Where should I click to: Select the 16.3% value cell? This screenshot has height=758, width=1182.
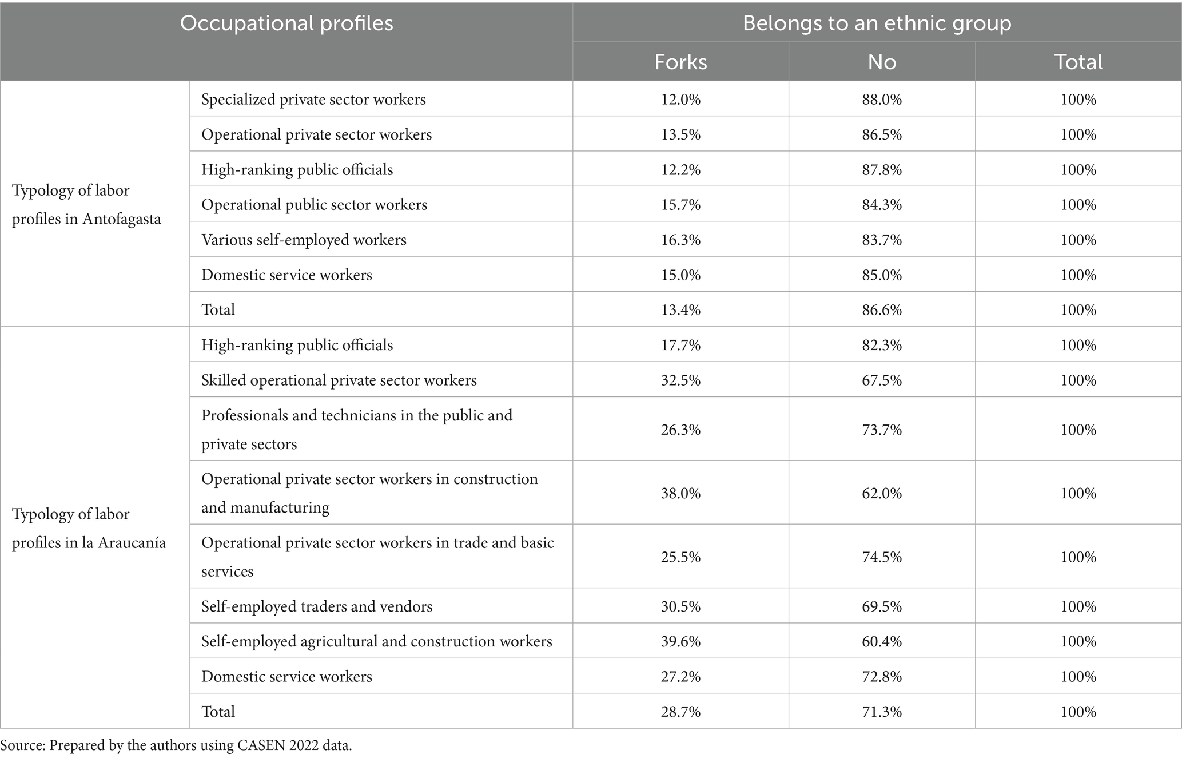click(680, 240)
